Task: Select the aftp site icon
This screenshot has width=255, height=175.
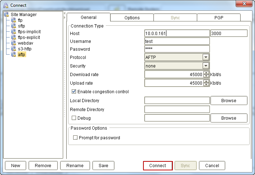Action: [14, 55]
